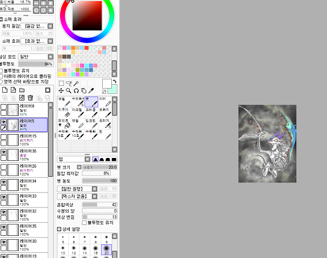Open the brush size multiplier dropdown
Viewport: 327px width, 258px height.
click(79, 167)
